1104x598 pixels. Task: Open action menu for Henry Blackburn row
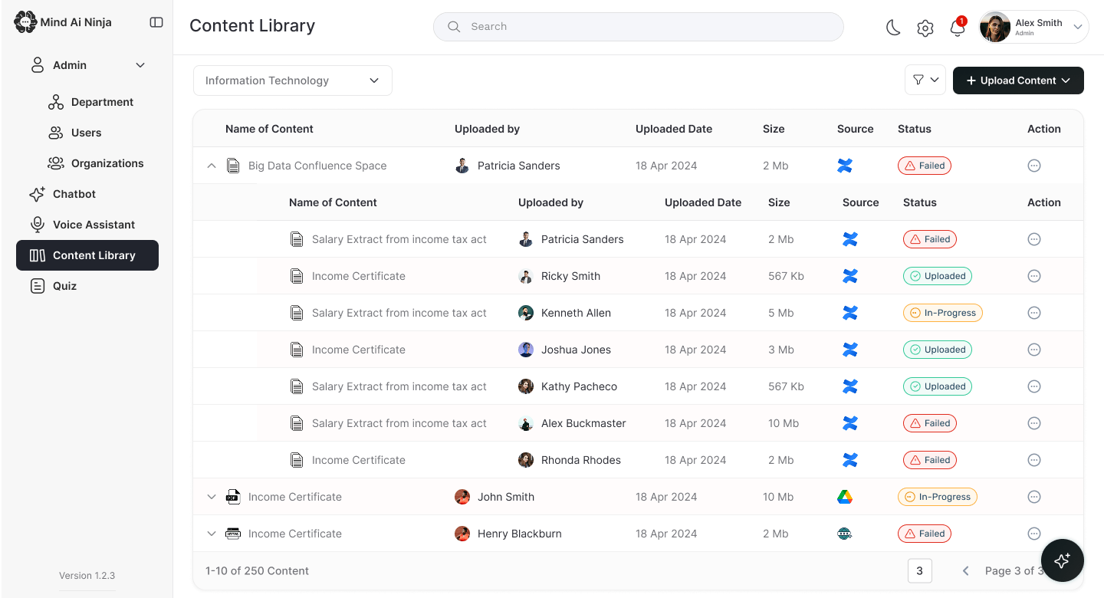(x=1034, y=534)
